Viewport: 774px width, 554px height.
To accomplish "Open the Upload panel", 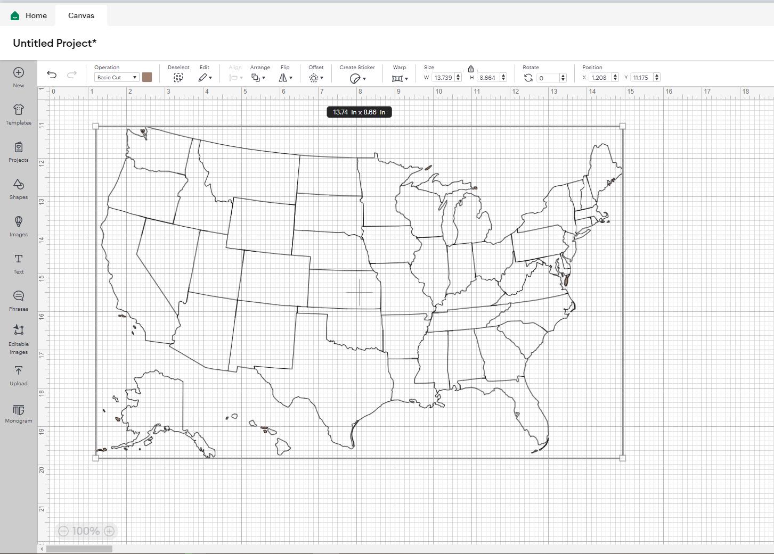I will pyautogui.click(x=19, y=374).
